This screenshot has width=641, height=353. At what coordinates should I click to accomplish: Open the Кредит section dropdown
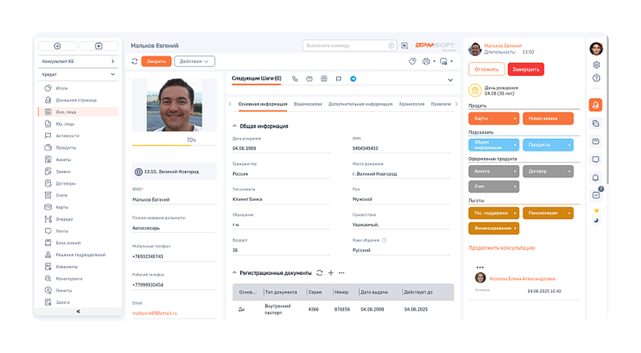(x=112, y=74)
